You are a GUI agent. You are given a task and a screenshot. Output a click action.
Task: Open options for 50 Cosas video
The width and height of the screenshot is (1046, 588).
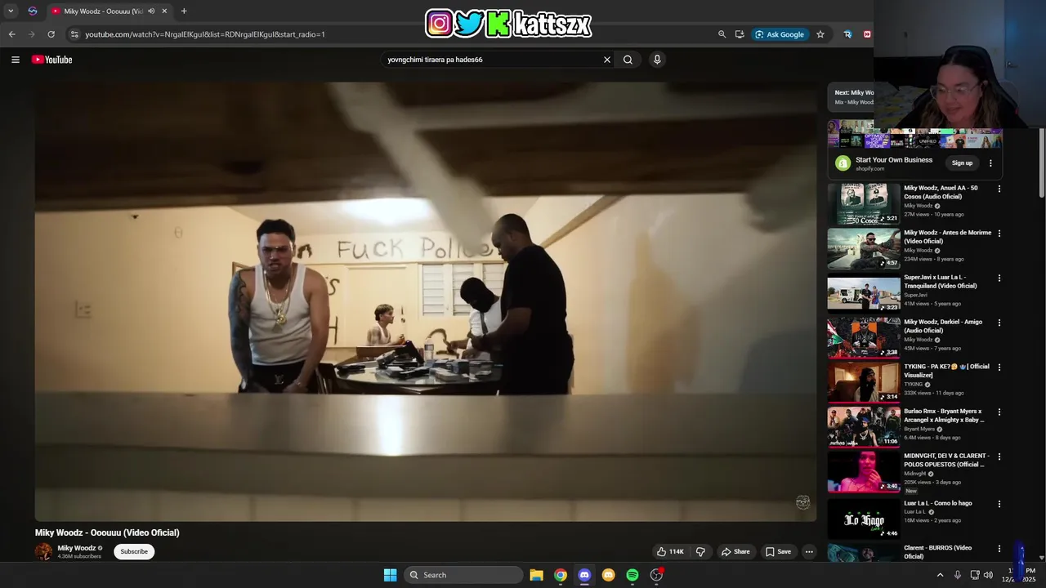click(x=999, y=189)
